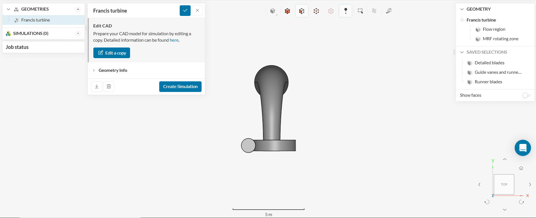The height and width of the screenshot is (218, 536).
Task: Collapse the SAVED SELECTIONS section
Action: (x=462, y=52)
